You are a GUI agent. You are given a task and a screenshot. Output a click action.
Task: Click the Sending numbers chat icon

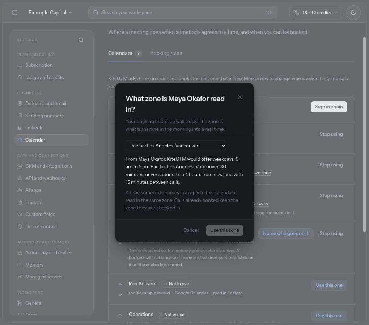coord(20,116)
